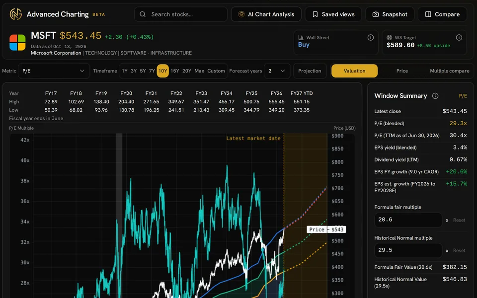Select the 20Y timeframe
This screenshot has height=298, width=477.
187,71
